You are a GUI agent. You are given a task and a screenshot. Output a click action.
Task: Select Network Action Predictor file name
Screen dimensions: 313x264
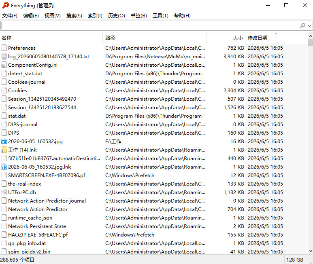point(38,209)
